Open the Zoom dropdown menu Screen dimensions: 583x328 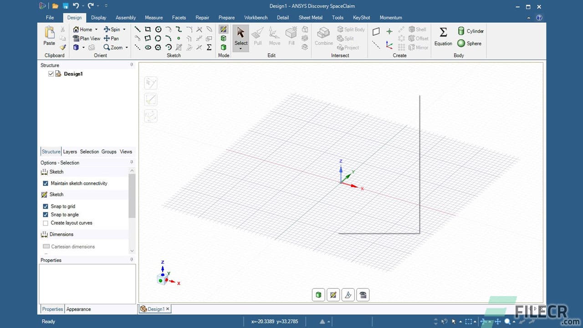coord(125,47)
